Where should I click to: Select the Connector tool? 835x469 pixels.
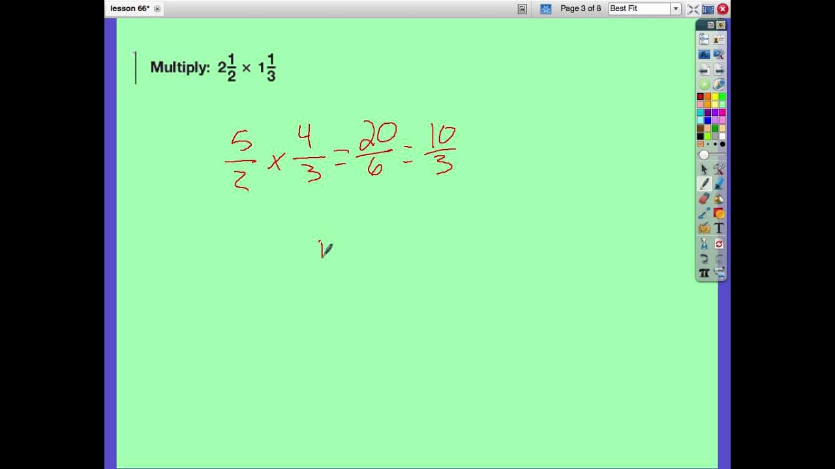pyautogui.click(x=704, y=214)
